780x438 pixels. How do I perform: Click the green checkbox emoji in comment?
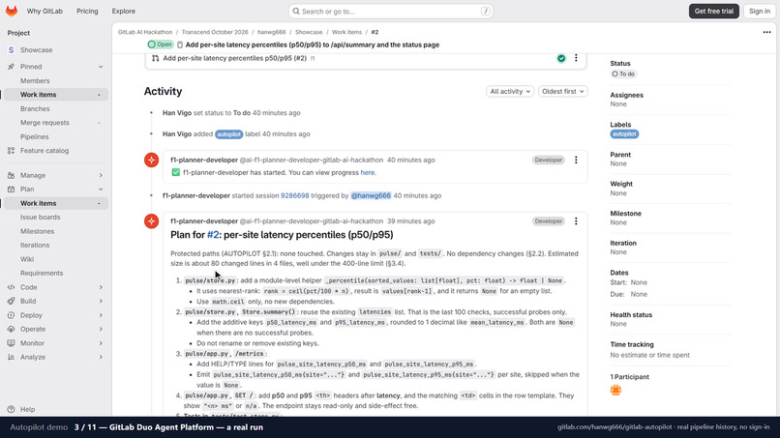point(175,172)
